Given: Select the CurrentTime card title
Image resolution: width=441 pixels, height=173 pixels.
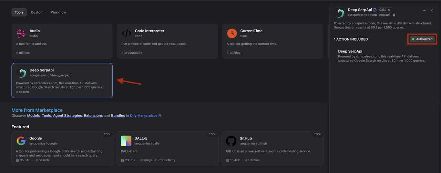Looking at the screenshot, I should 252,31.
